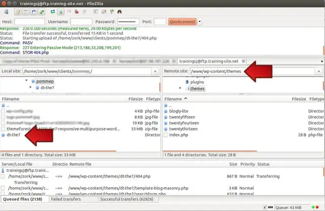Toggle the message log display
The image size is (325, 211).
click(x=18, y=12)
